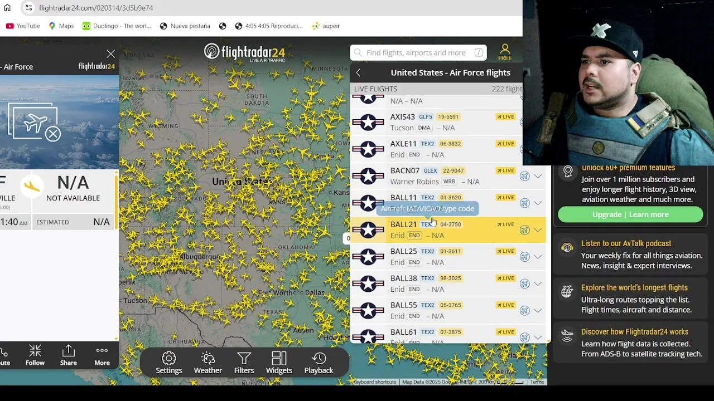Click the Flightradar24 logo at top
This screenshot has width=714, height=401.
pyautogui.click(x=244, y=52)
